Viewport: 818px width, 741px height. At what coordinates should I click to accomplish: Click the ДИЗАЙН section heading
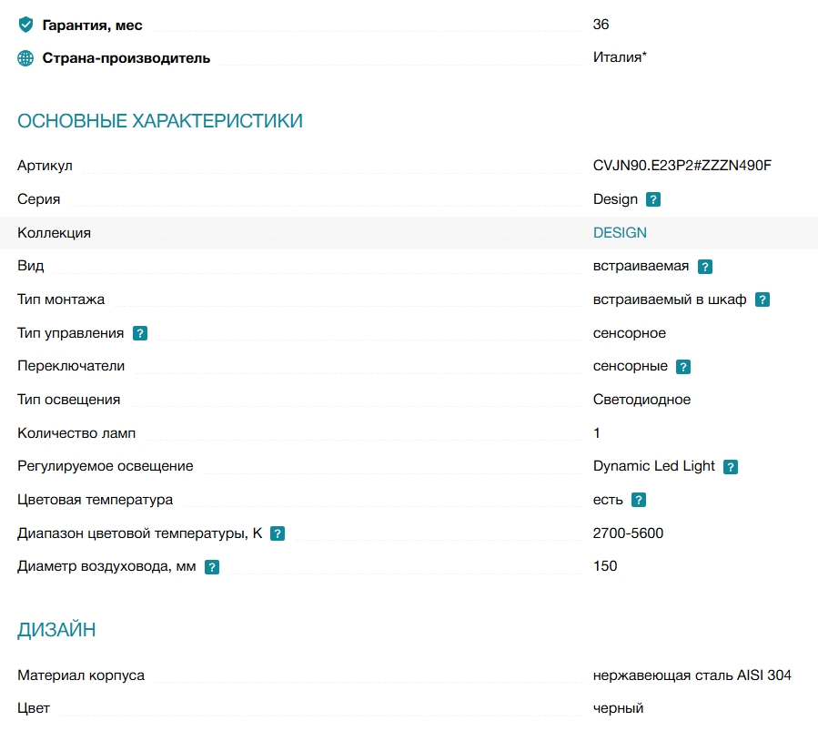(56, 630)
